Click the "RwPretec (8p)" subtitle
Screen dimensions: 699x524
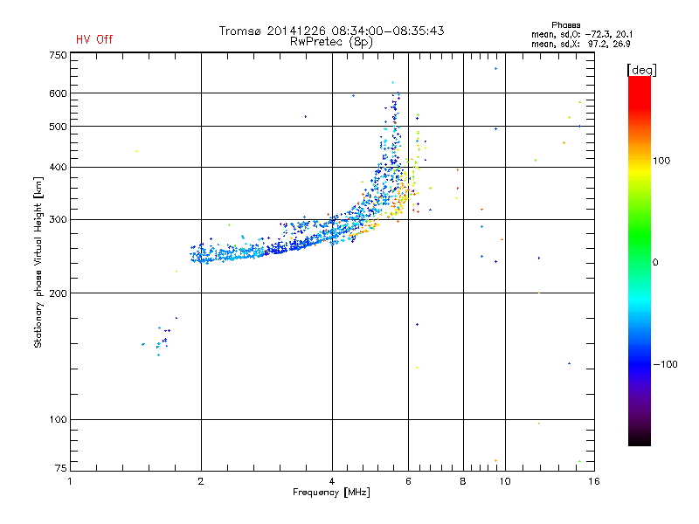pyautogui.click(x=331, y=42)
